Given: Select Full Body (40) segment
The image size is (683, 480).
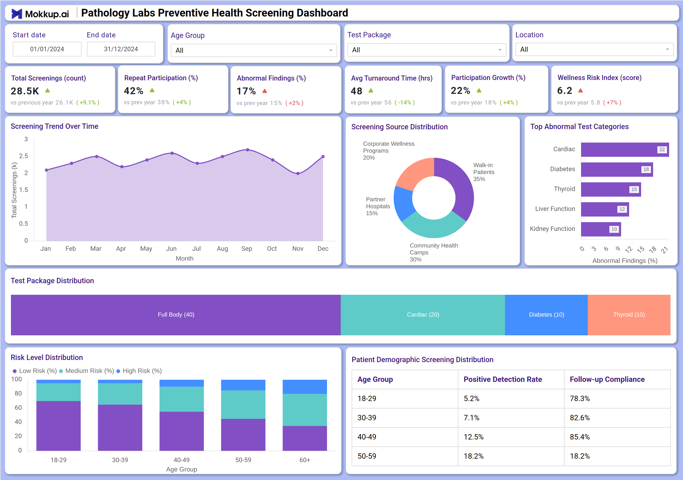Looking at the screenshot, I should tap(176, 315).
